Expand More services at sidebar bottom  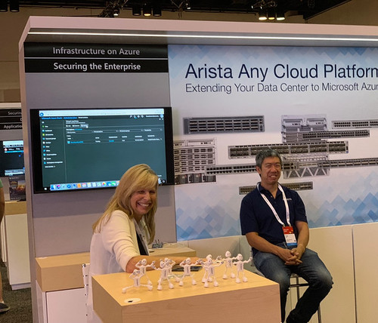click(x=50, y=167)
